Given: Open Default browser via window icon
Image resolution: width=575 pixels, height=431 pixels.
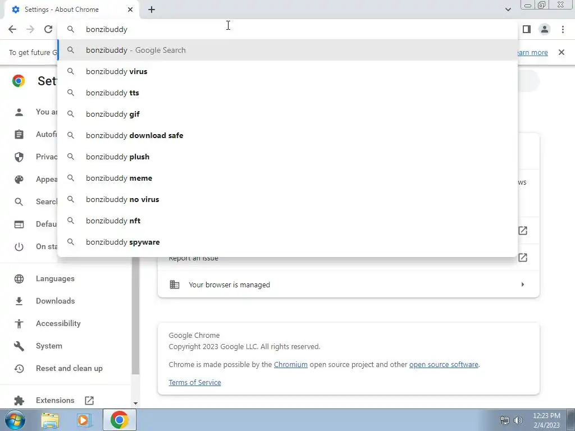Looking at the screenshot, I should click(19, 224).
